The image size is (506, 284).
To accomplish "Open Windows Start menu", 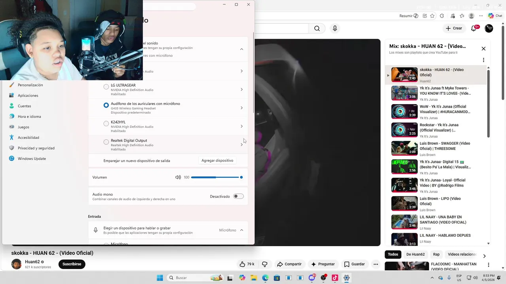I will (x=160, y=278).
